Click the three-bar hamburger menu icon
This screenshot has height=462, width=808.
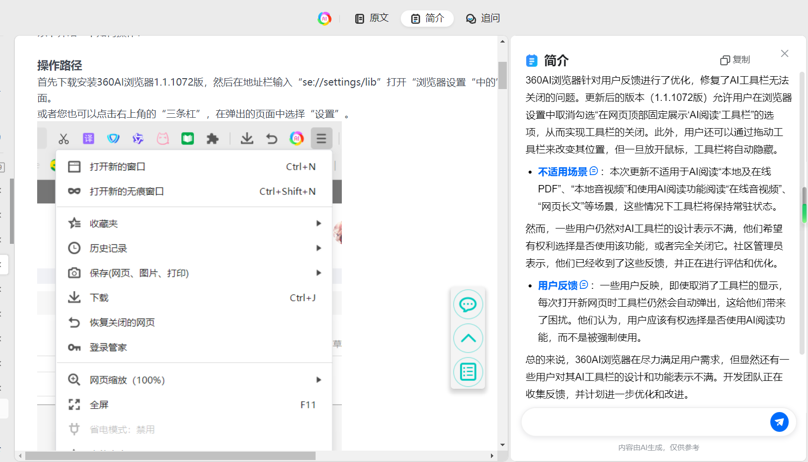click(x=322, y=139)
